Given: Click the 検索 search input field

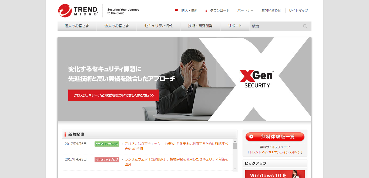Looking at the screenshot, I should point(276,26).
